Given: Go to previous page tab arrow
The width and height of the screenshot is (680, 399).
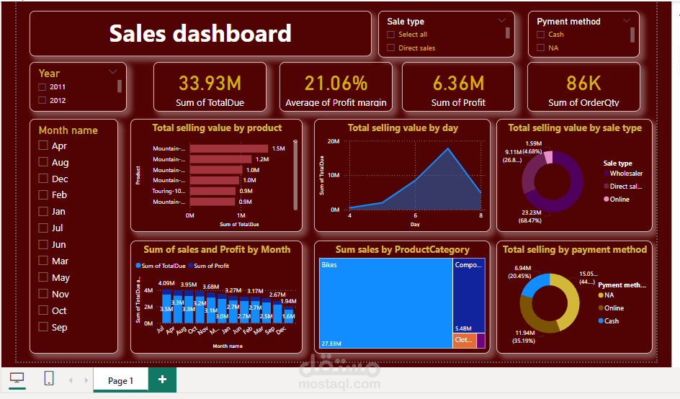Looking at the screenshot, I should [71, 380].
